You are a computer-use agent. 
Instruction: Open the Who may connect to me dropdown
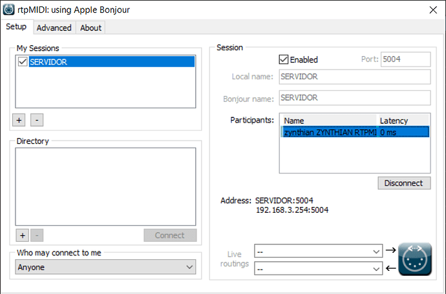coord(105,267)
